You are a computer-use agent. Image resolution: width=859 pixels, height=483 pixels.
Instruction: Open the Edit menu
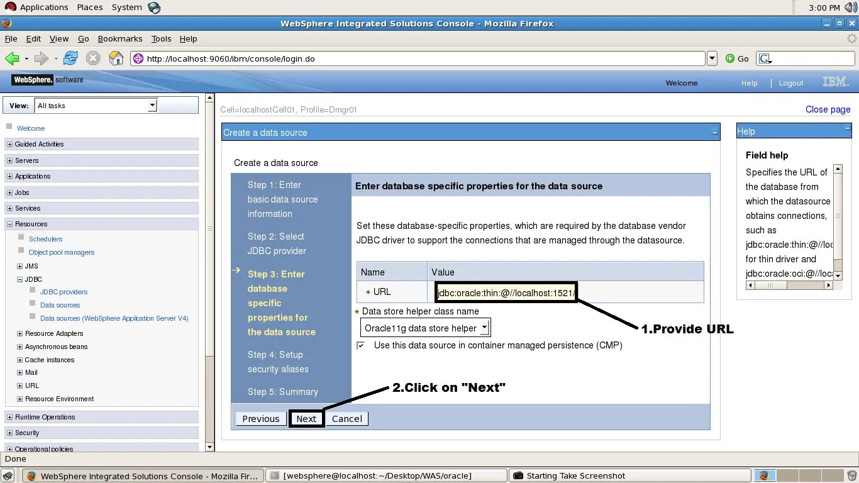coord(33,38)
